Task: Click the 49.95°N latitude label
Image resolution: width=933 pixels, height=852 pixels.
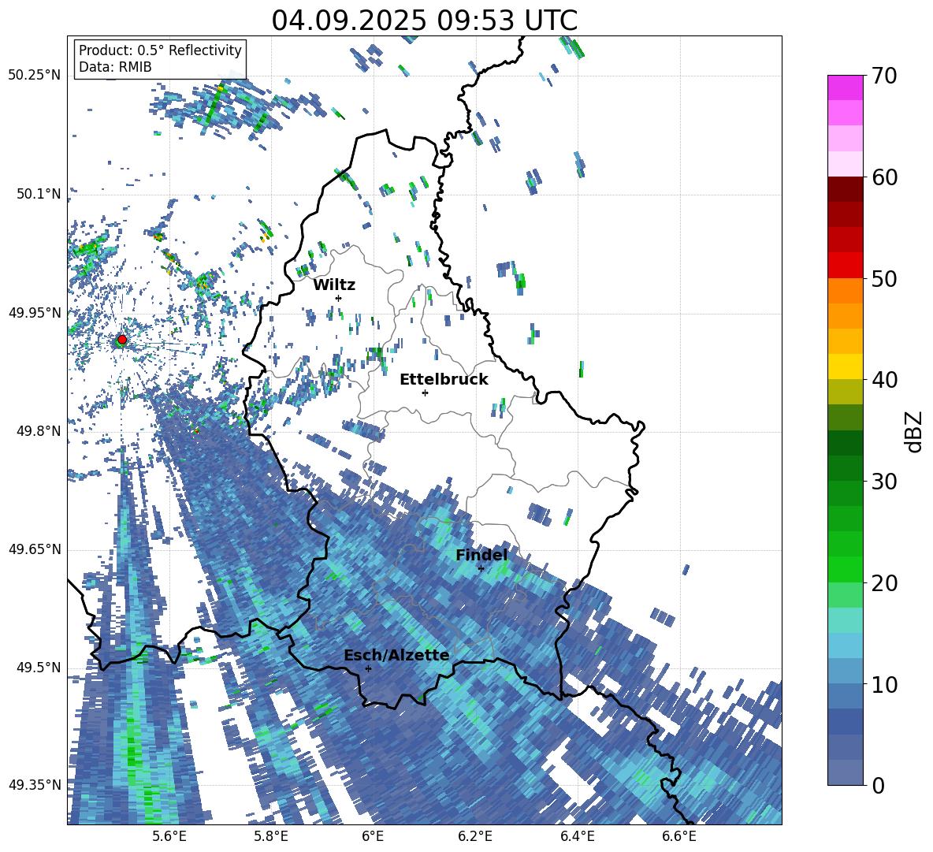Action: [35, 313]
